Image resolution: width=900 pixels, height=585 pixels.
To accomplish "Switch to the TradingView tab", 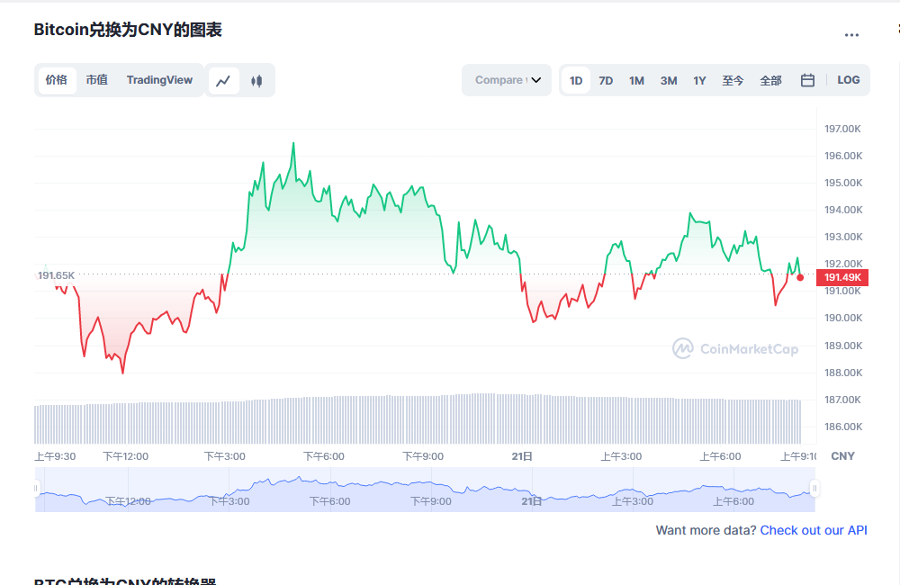I will click(x=159, y=80).
